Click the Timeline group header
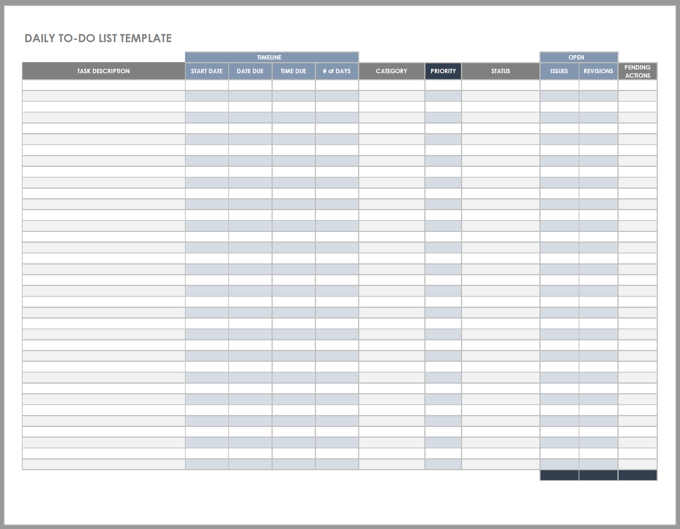Screen dimensions: 680x529 [272, 57]
